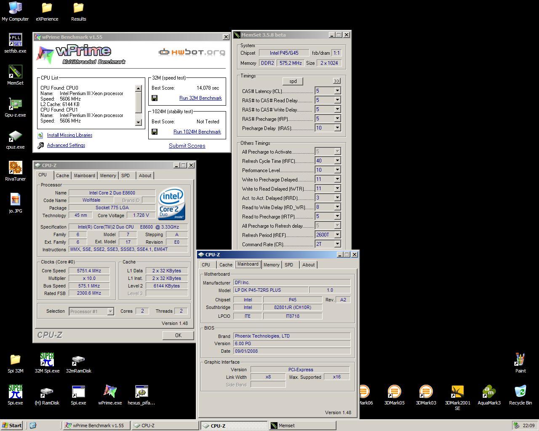Open the Refresh Period (tREF) dropdown
Screen dimensions: 539x431
(x=337, y=235)
